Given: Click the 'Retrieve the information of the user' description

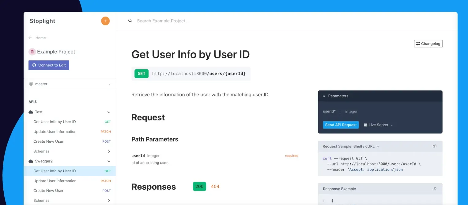Looking at the screenshot, I should pos(200,95).
